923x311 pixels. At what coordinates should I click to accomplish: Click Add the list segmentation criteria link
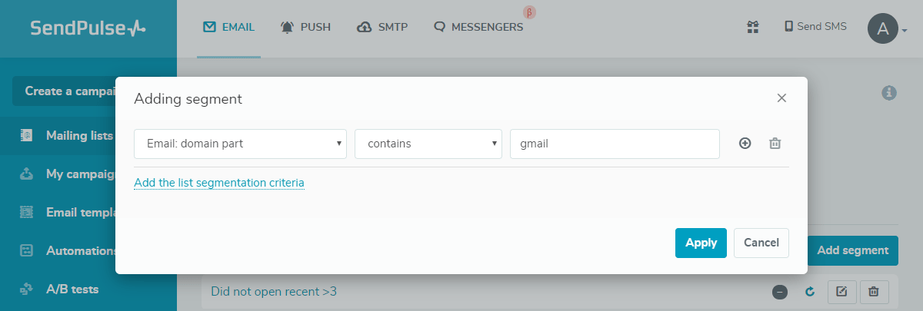pyautogui.click(x=219, y=183)
